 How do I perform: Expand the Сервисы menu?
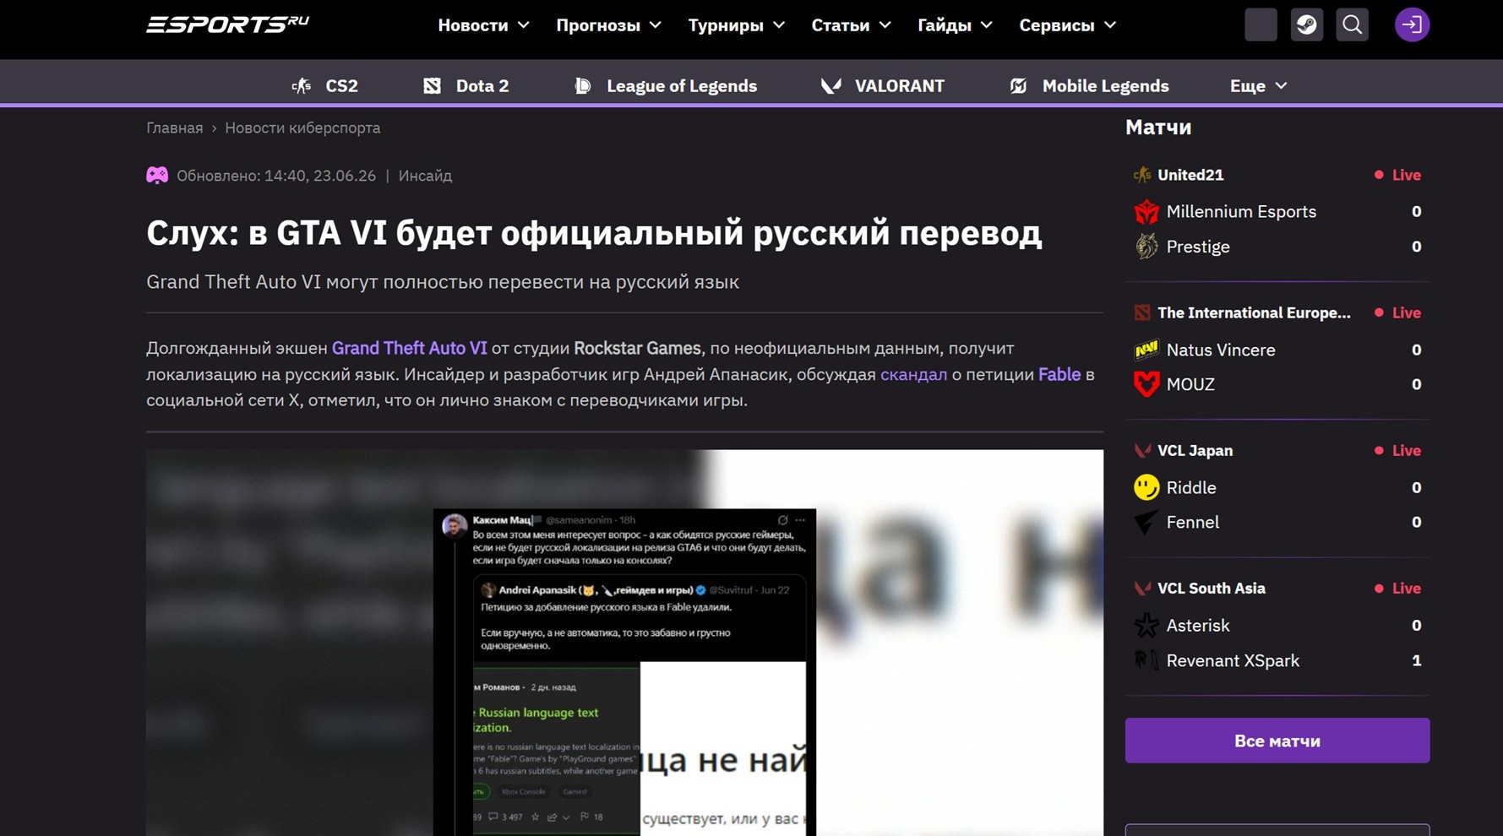point(1068,25)
